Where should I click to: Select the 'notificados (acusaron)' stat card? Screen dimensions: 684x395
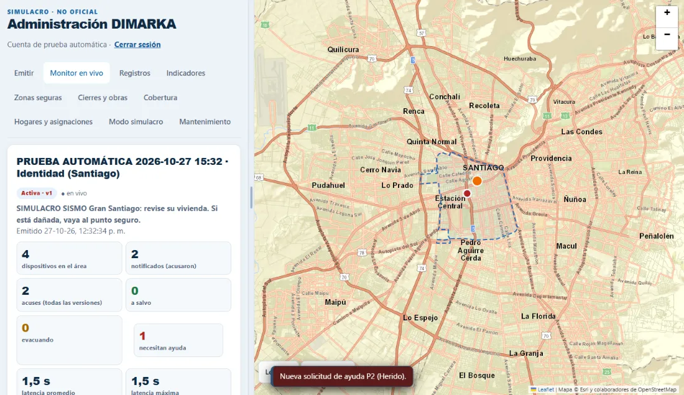point(178,258)
